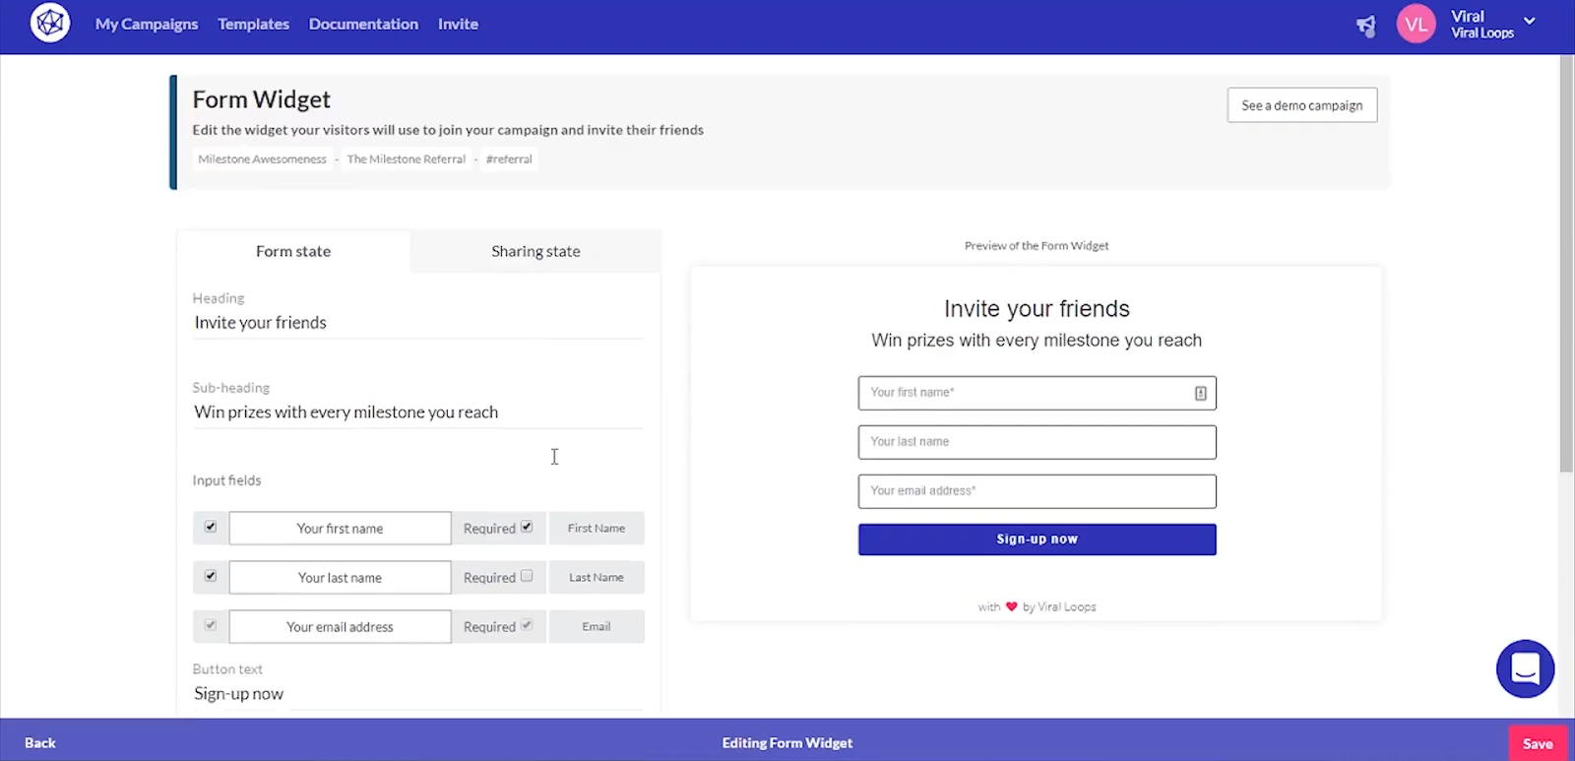Click the VL user avatar
Image resolution: width=1575 pixels, height=761 pixels.
point(1416,25)
